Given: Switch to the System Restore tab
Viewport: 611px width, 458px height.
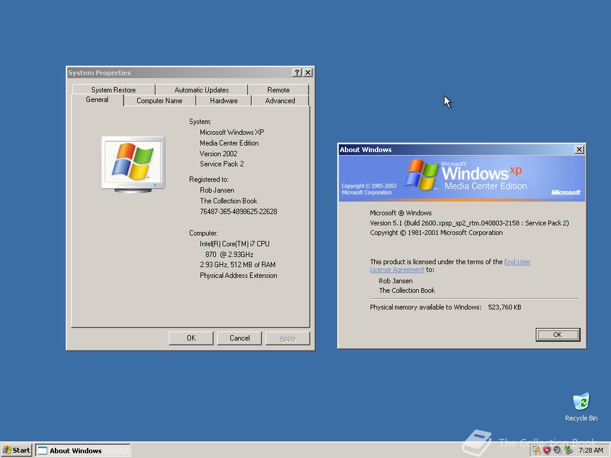Looking at the screenshot, I should click(113, 90).
